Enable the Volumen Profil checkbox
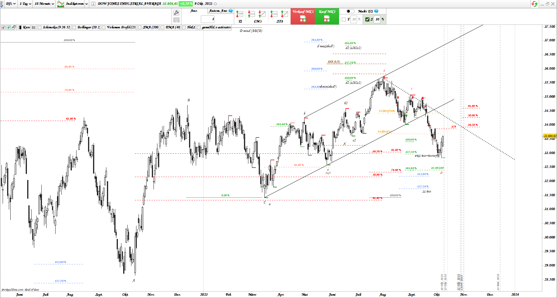The image size is (557, 298). (x=104, y=27)
